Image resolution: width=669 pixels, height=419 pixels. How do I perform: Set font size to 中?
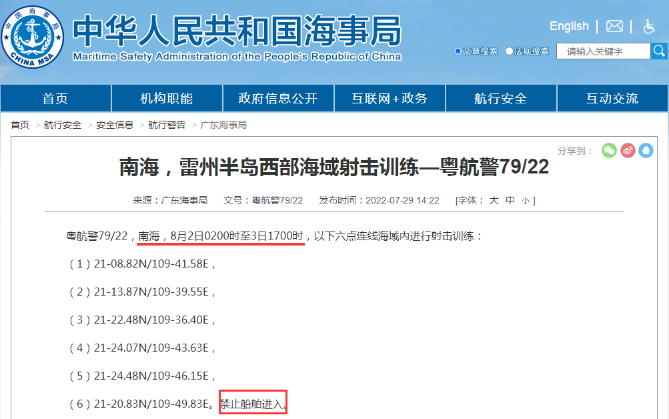coord(510,200)
